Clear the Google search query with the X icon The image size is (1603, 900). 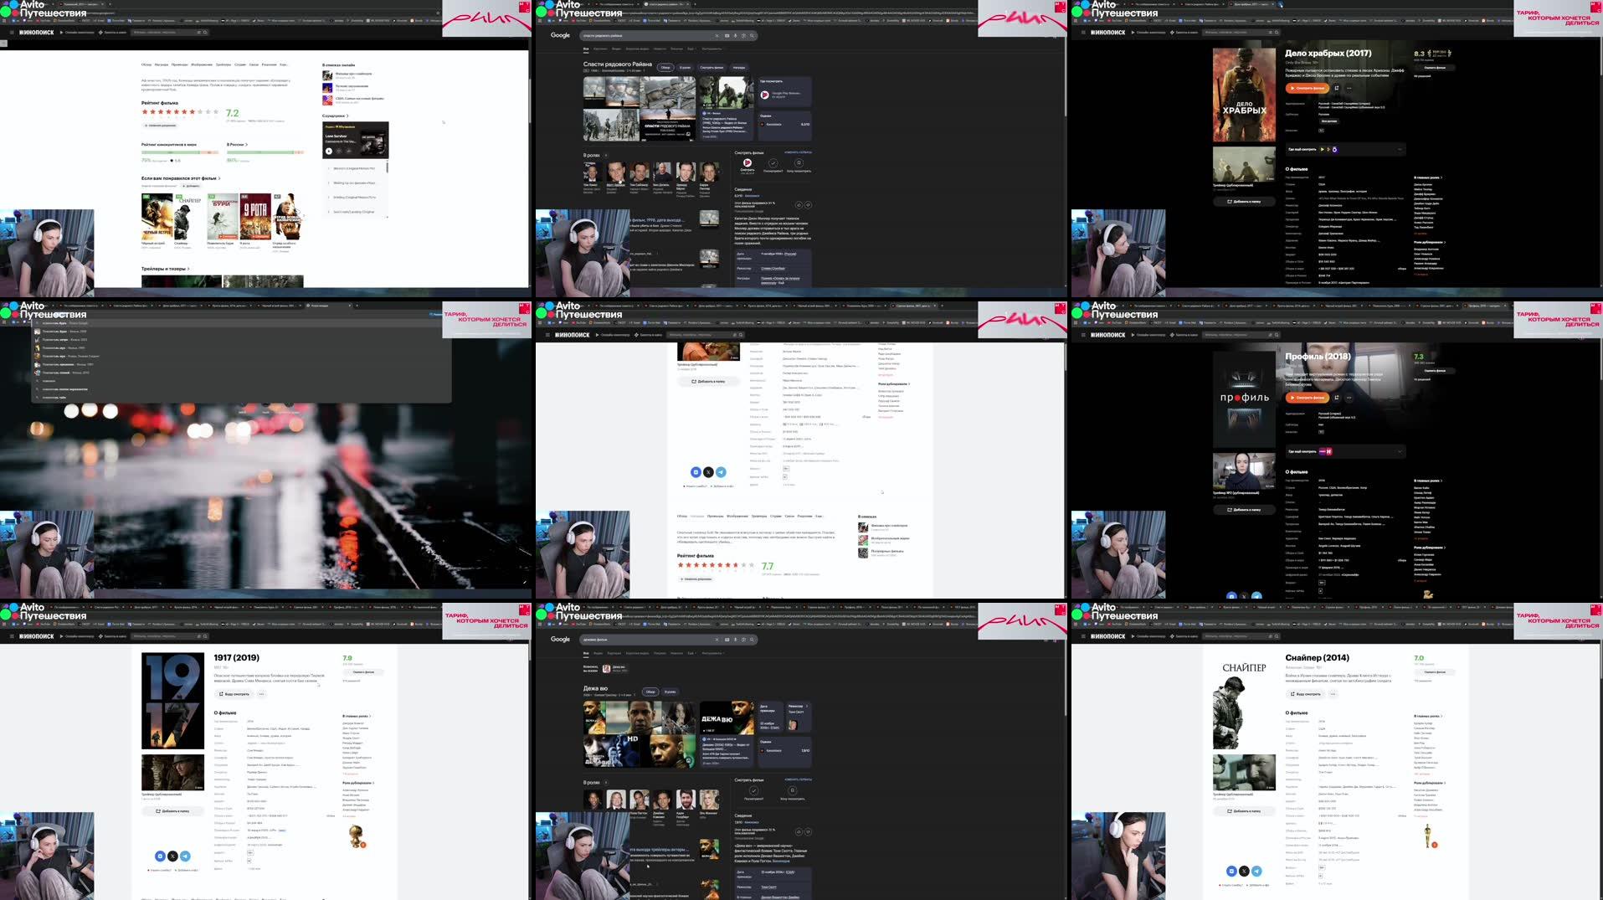(717, 36)
